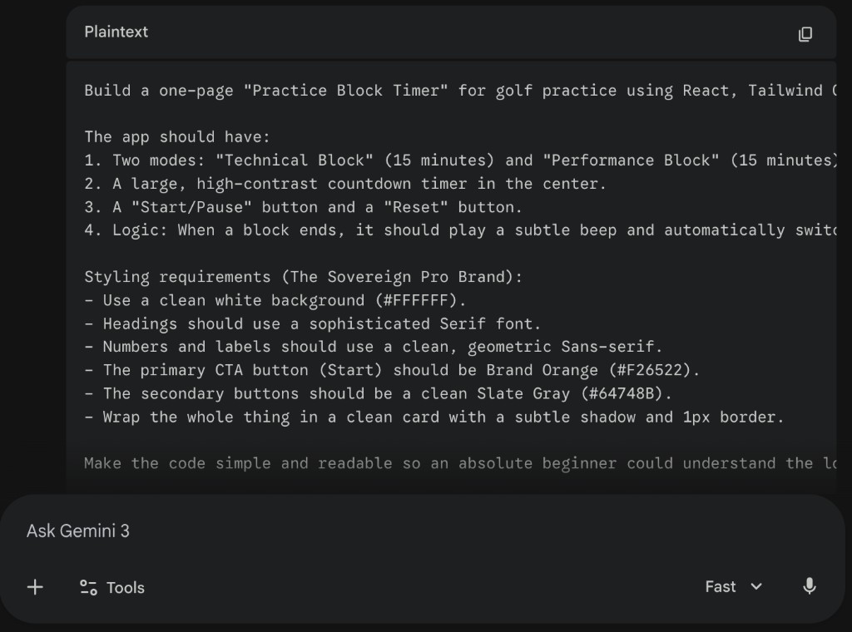
Task: Activate the microphone voice input
Action: (809, 587)
